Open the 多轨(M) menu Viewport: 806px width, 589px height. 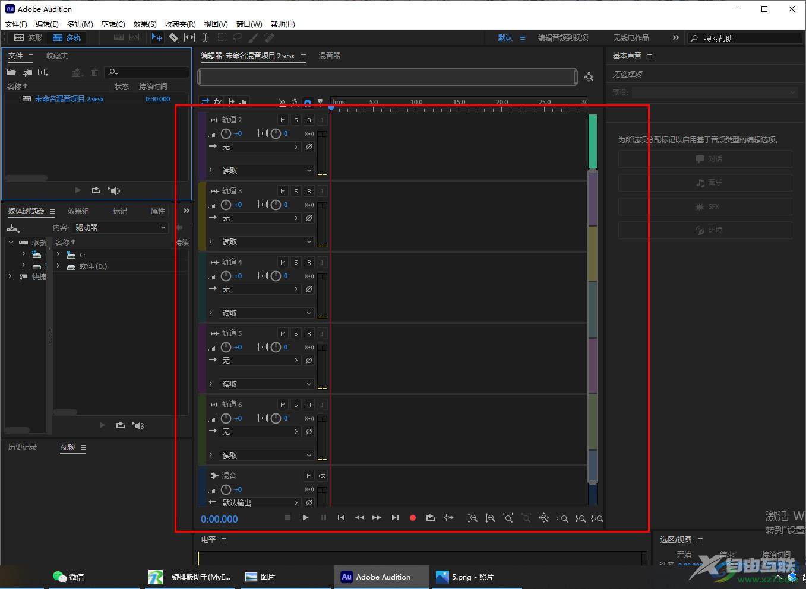pyautogui.click(x=80, y=24)
